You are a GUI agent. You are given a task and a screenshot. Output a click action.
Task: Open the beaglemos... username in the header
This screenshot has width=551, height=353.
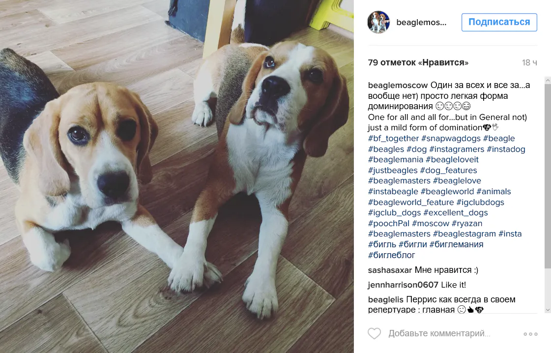[421, 23]
